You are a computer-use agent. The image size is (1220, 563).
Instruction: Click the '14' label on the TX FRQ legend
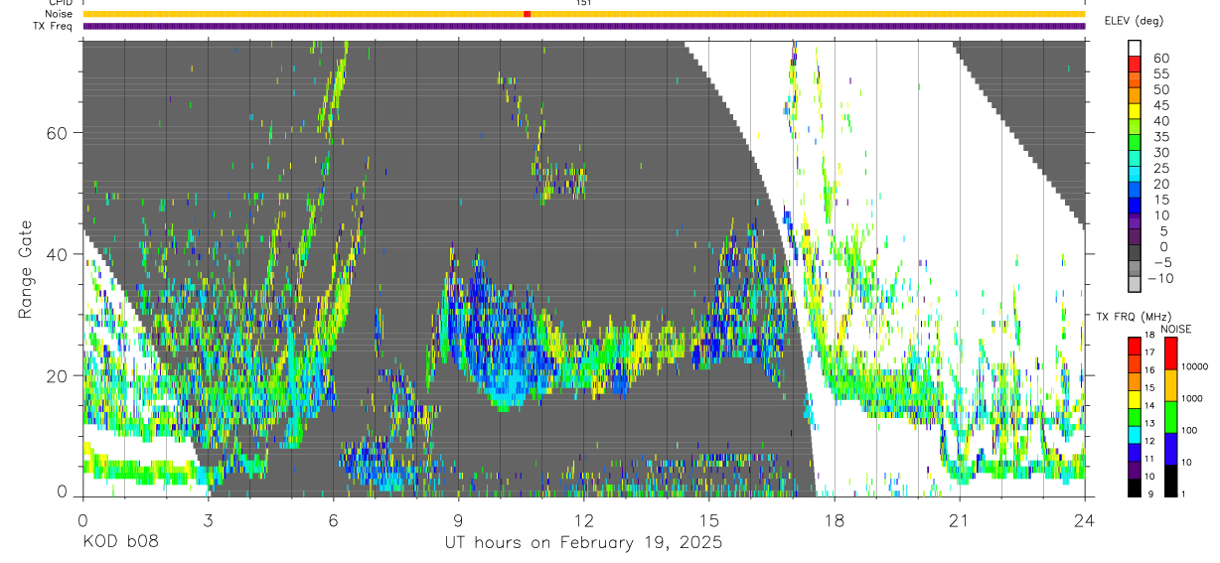click(x=1148, y=405)
